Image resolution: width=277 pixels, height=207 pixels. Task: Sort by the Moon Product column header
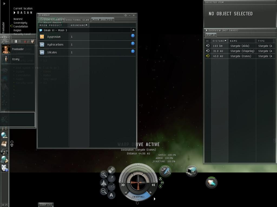(54, 25)
